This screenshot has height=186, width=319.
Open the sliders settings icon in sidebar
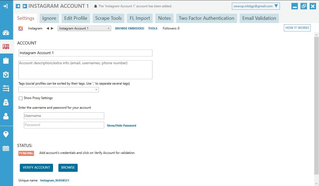(6, 88)
